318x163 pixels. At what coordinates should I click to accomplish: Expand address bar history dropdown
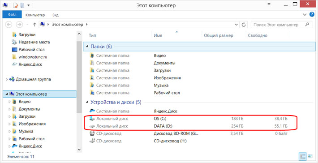click(236, 25)
